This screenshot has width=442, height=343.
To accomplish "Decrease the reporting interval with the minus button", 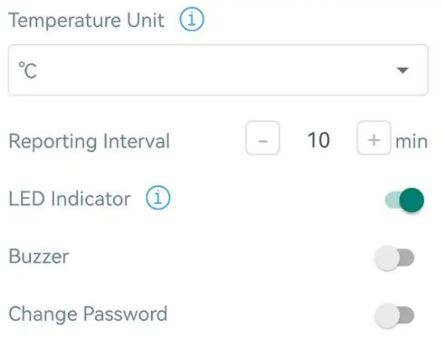I will pyautogui.click(x=262, y=139).
